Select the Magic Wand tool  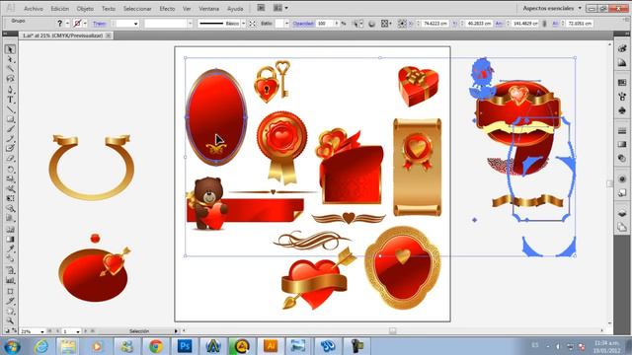click(10, 69)
